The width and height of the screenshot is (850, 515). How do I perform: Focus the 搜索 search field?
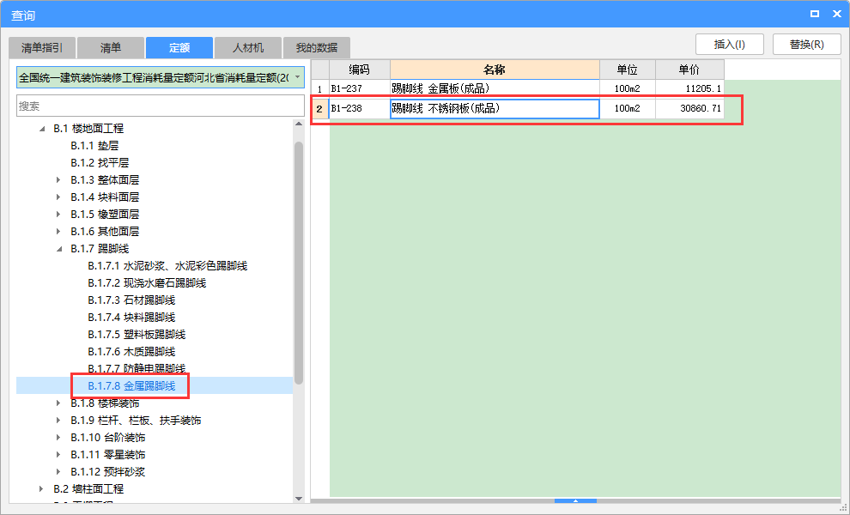tap(161, 106)
